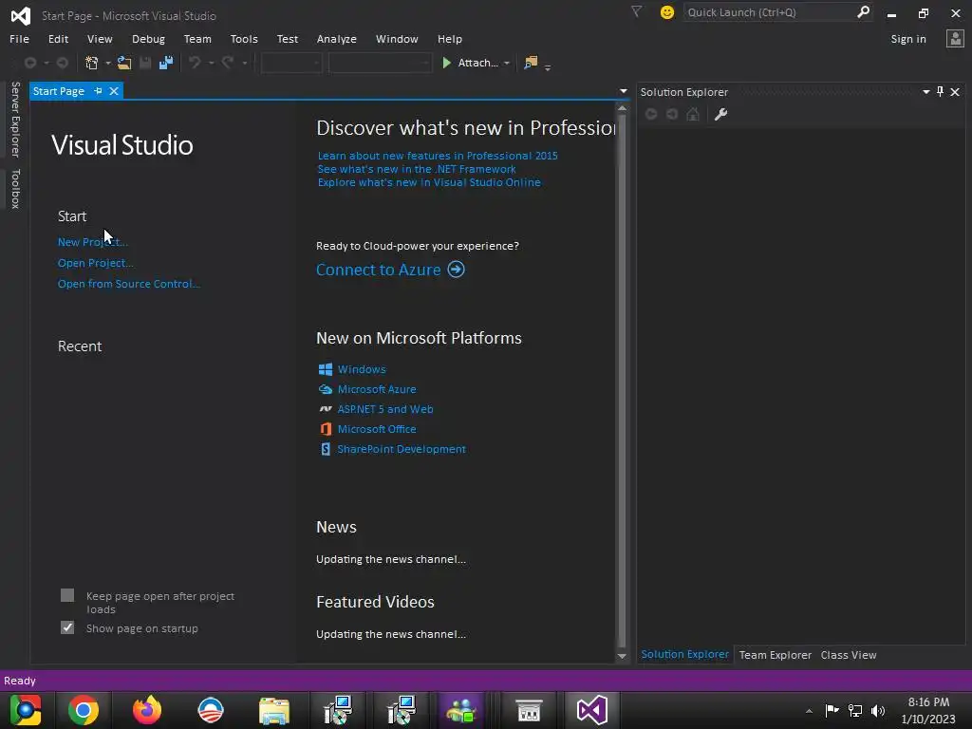Image resolution: width=972 pixels, height=729 pixels.
Task: Click the Start Page scrollbar up arrow
Action: pyautogui.click(x=622, y=108)
